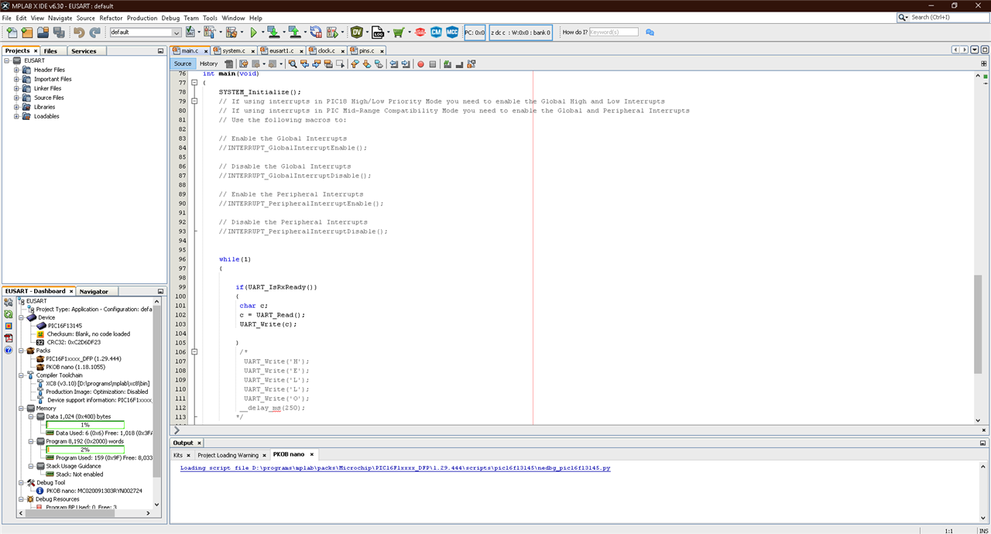Image resolution: width=991 pixels, height=534 pixels.
Task: Switch to the clock.c editor tab
Action: 326,50
